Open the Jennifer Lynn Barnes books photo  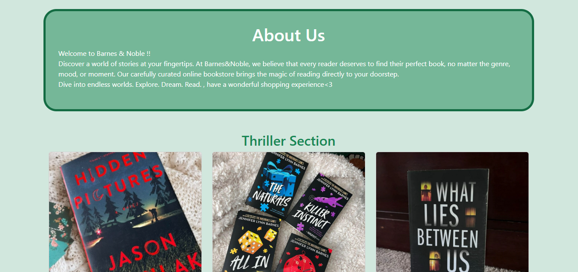click(289, 212)
